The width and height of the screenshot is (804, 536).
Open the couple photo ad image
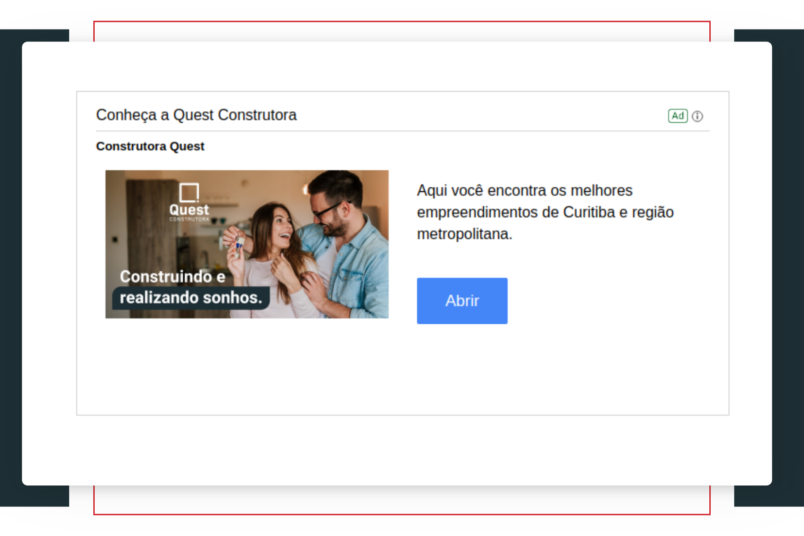coord(247,244)
